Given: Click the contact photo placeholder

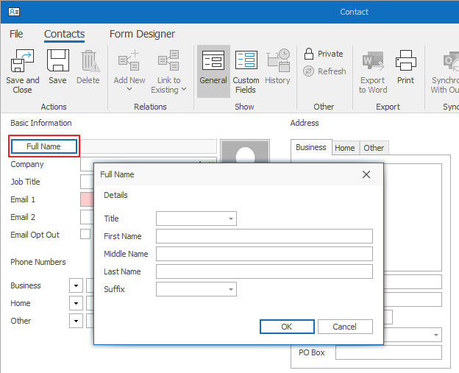Looking at the screenshot, I should (245, 152).
